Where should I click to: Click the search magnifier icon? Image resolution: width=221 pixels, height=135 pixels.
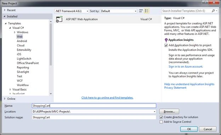click(213, 11)
